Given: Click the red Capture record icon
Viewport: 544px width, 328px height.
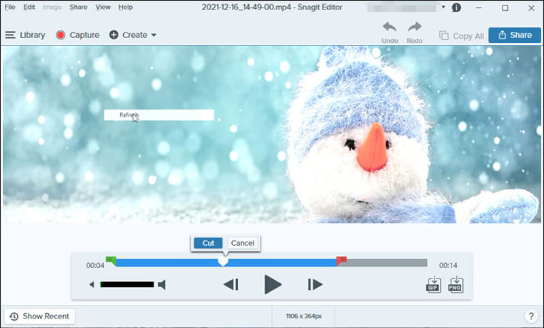Looking at the screenshot, I should [61, 35].
